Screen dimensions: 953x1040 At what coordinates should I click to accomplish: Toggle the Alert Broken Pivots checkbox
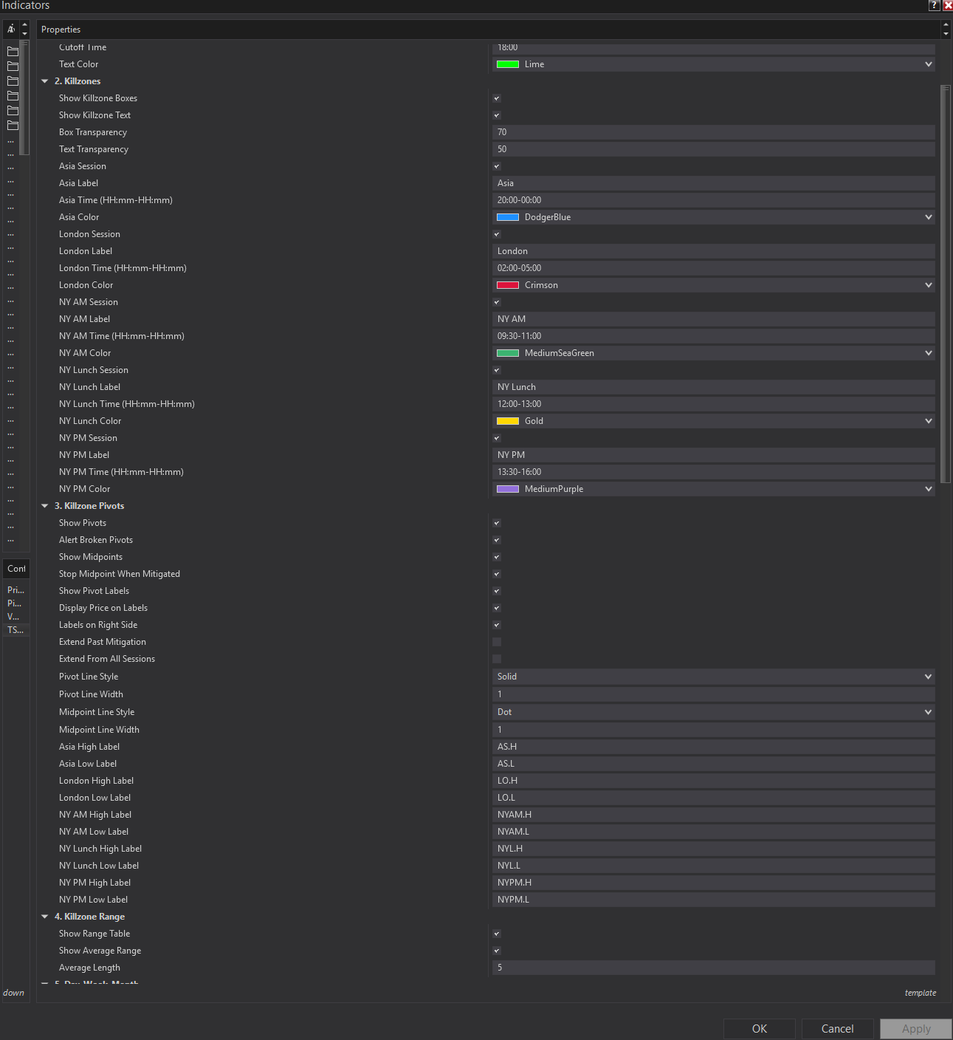(x=497, y=540)
